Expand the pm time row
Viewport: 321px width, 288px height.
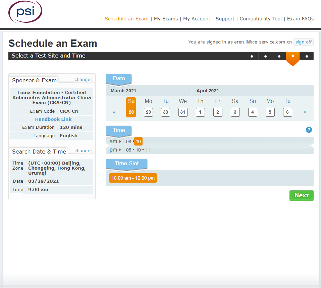[x=115, y=150]
